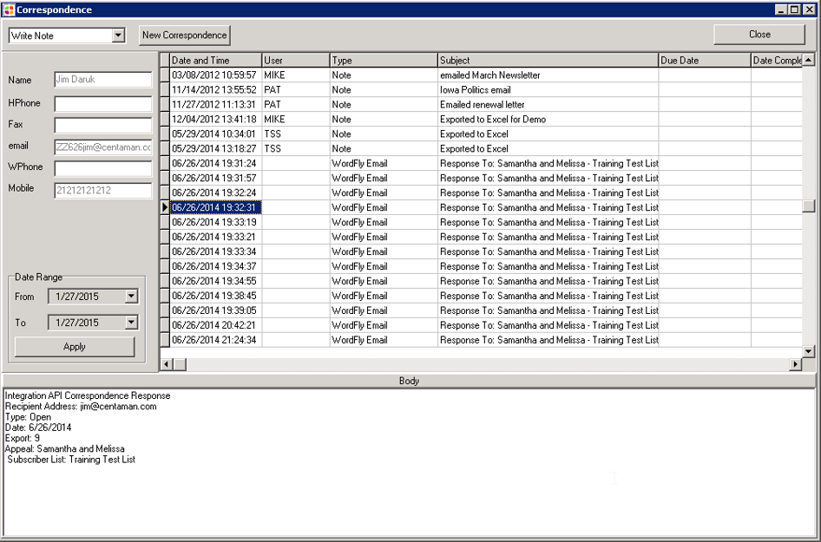Click the Apply date range button
The image size is (821, 542).
pyautogui.click(x=75, y=347)
